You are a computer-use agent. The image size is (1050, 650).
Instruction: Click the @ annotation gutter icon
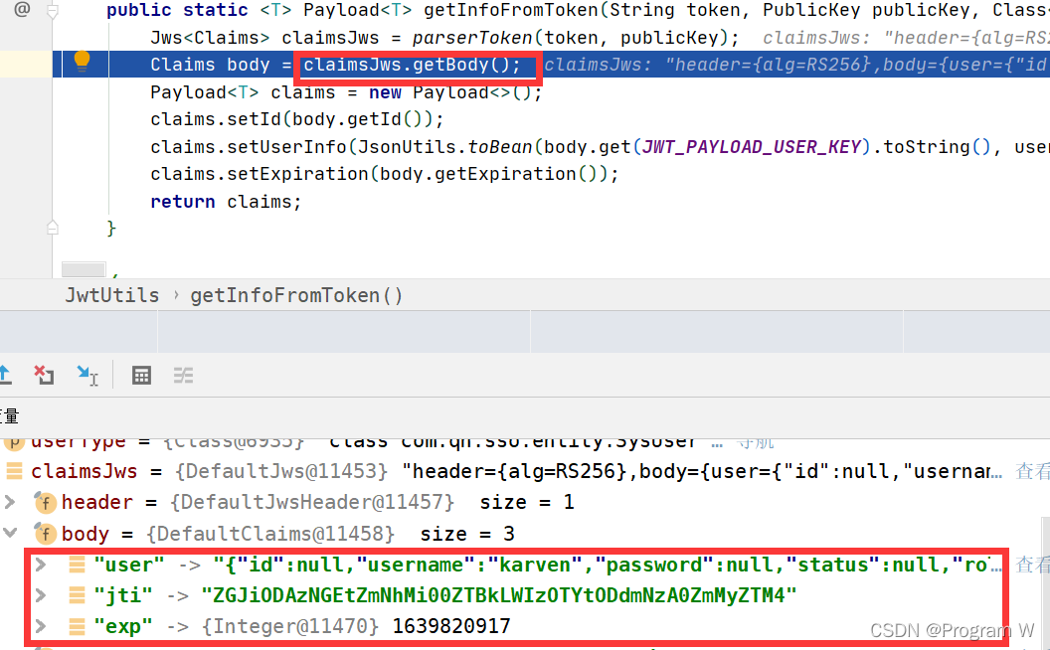click(22, 9)
